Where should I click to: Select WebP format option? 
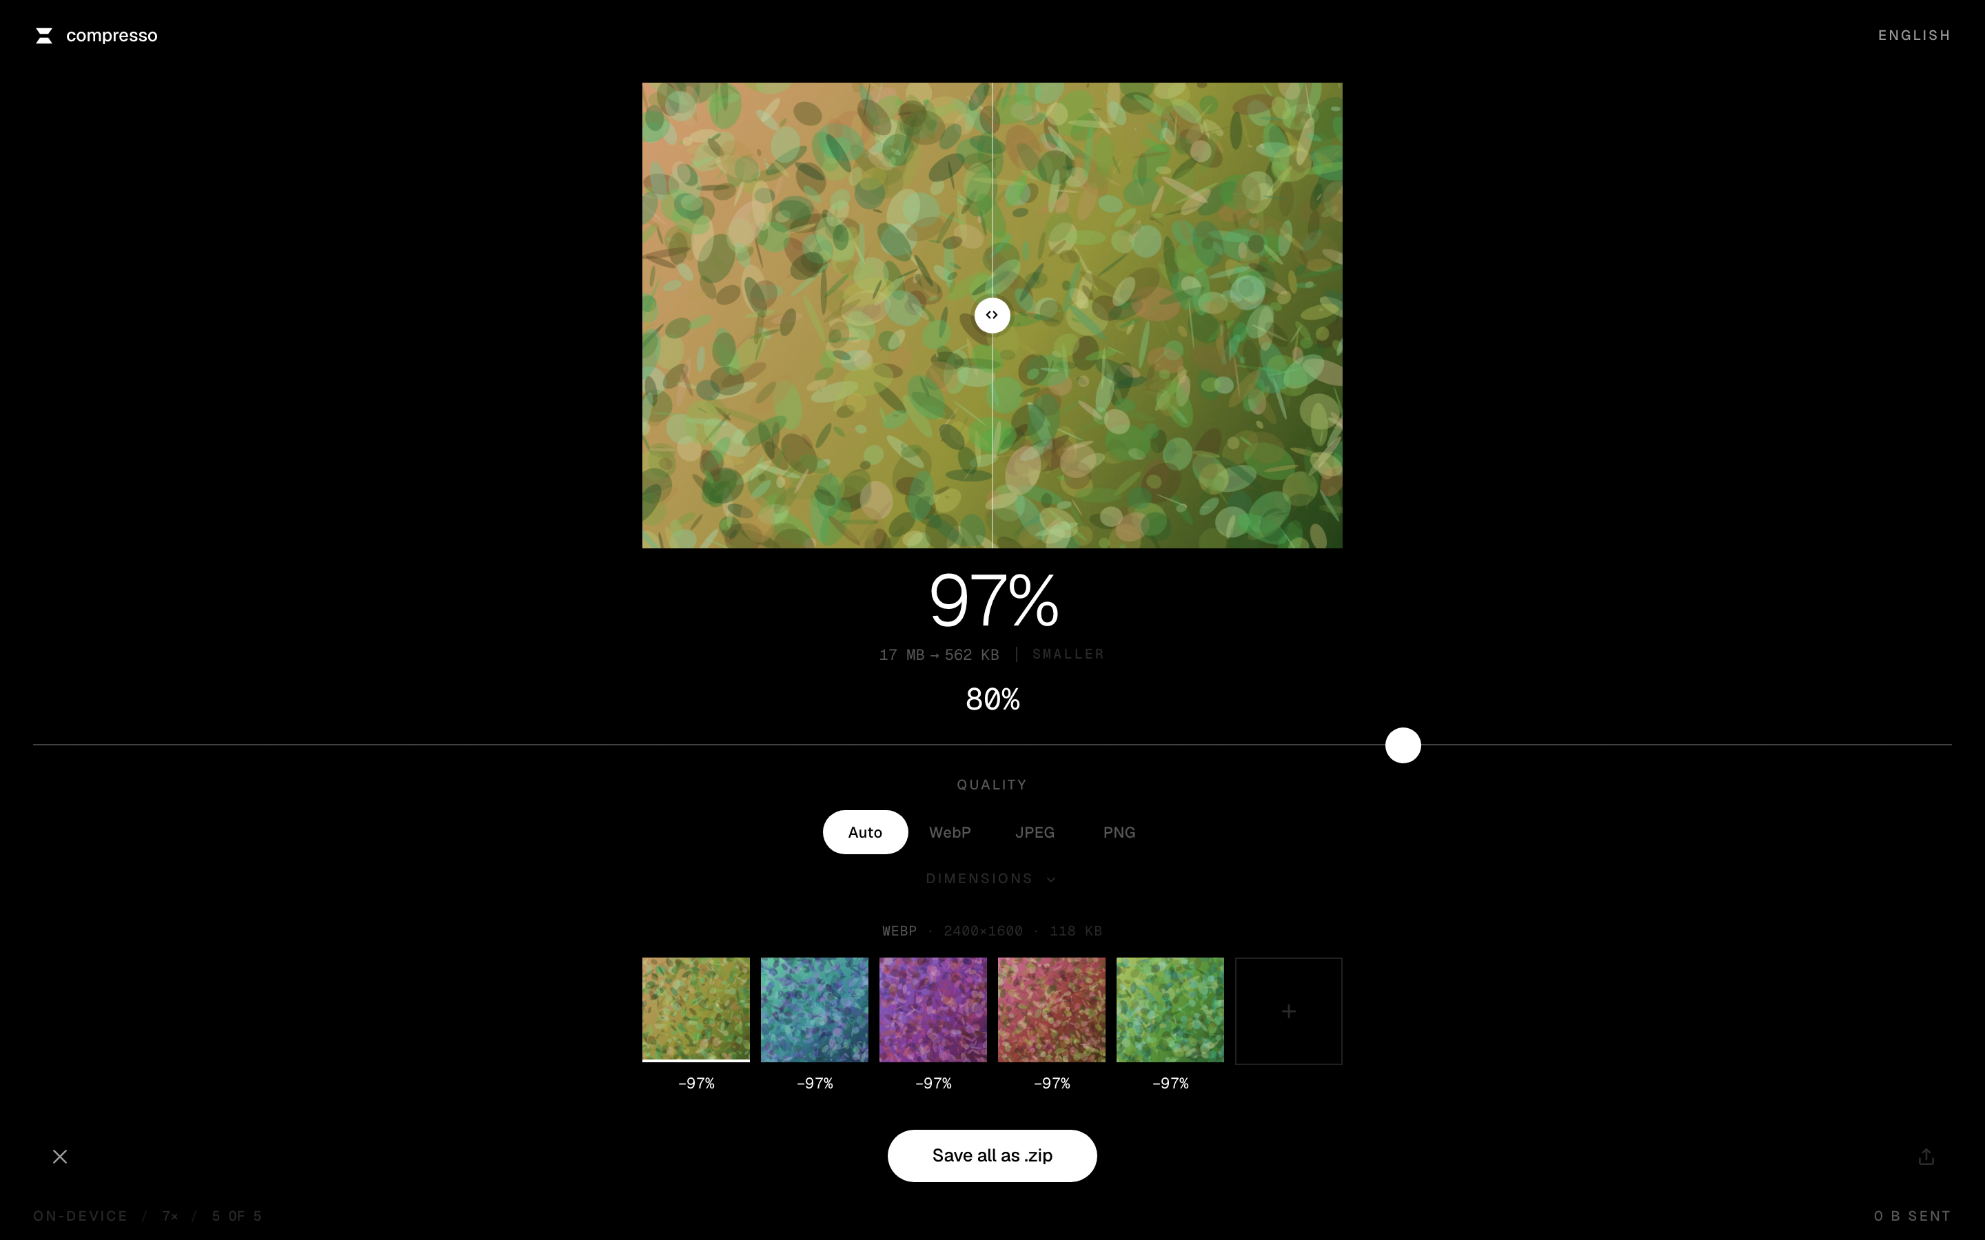pyautogui.click(x=950, y=832)
